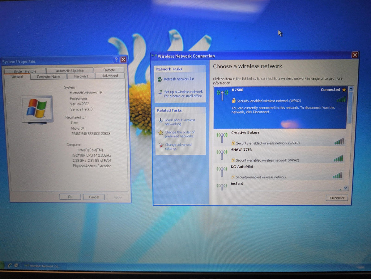Viewport: 371px width, 279px height.
Task: Open the Computer Name tab
Action: (48, 77)
